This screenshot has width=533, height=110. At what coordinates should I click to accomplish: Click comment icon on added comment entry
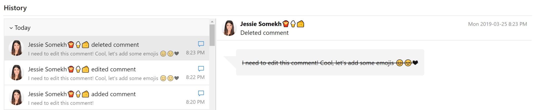pyautogui.click(x=201, y=93)
